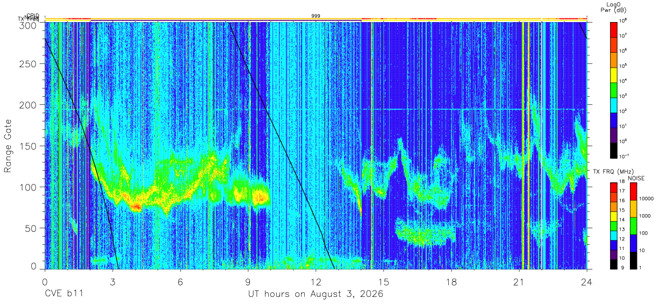
Task: Click the cyan segment of the Lag0 Pwr colorbar
Action: 614,104
